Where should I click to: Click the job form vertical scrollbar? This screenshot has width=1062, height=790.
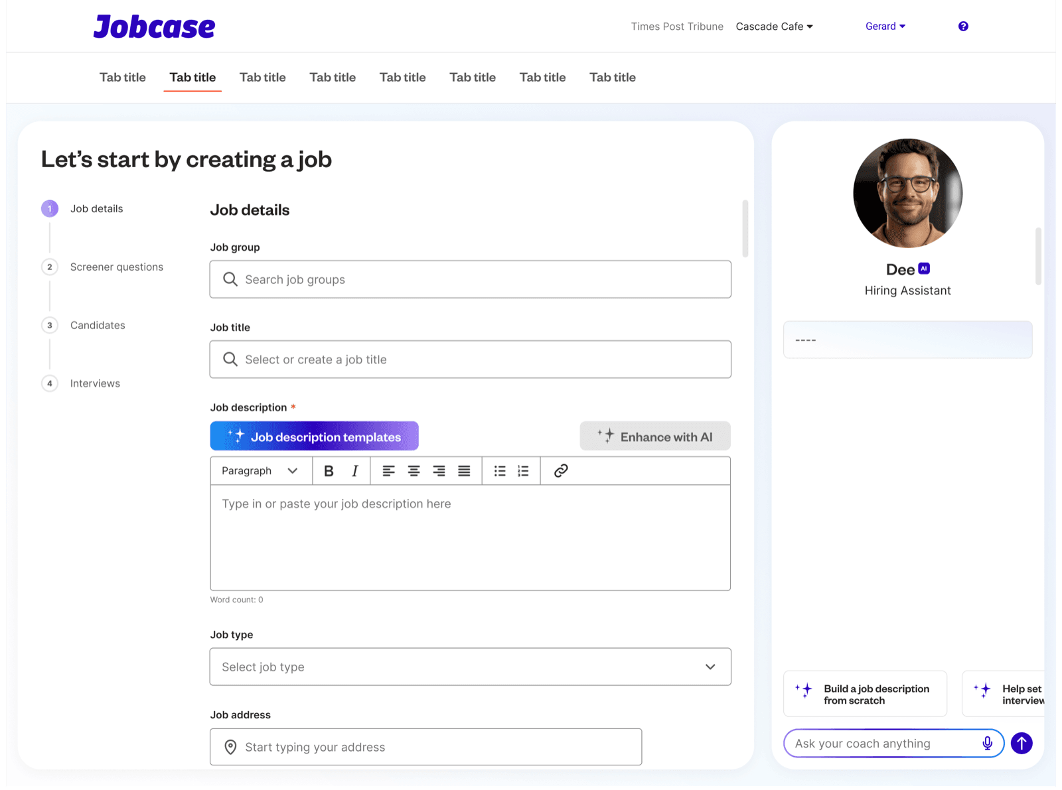(745, 228)
